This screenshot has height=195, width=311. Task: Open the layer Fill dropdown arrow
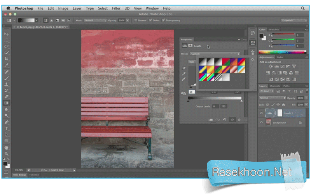pyautogui.click(x=306, y=105)
